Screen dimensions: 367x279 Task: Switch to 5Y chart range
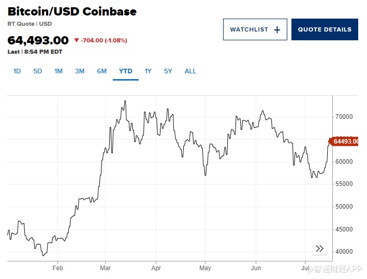click(x=168, y=71)
